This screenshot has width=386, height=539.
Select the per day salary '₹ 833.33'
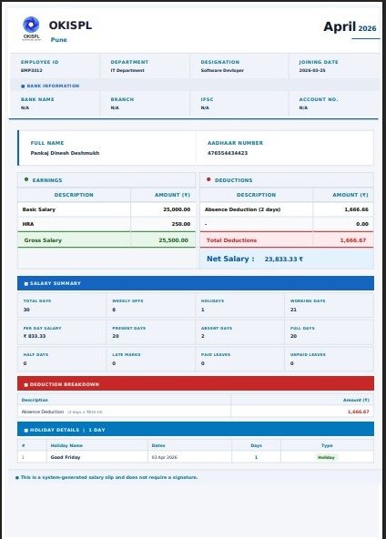coord(35,336)
